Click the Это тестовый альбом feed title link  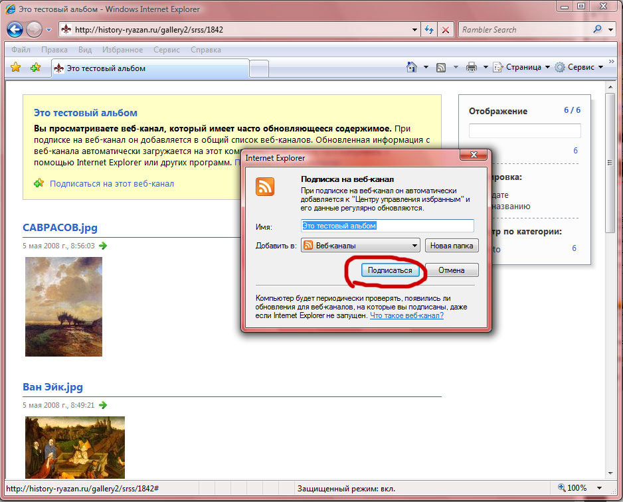click(86, 113)
